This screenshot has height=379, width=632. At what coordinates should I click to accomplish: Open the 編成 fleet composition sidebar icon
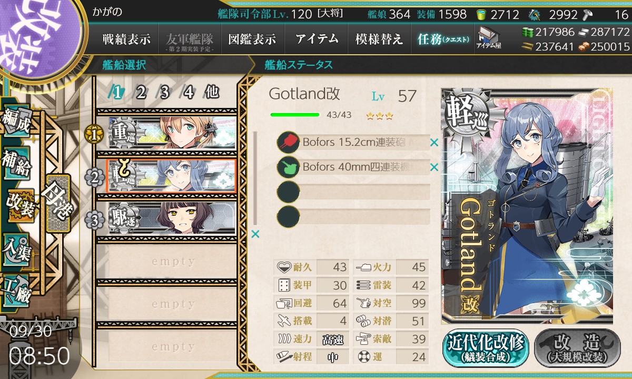point(16,122)
